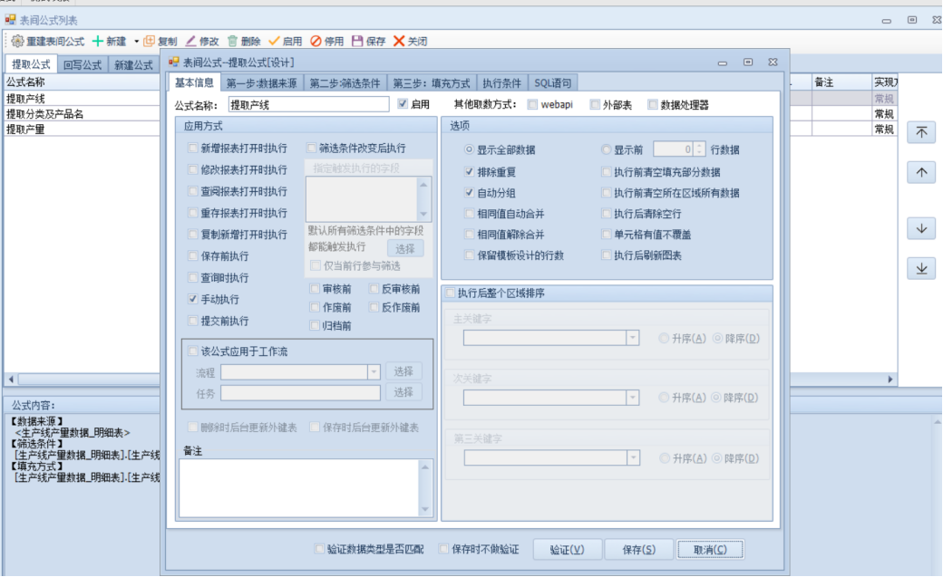The width and height of the screenshot is (943, 577).
Task: Switch to 第二步:筛选条件 tab
Action: [345, 83]
